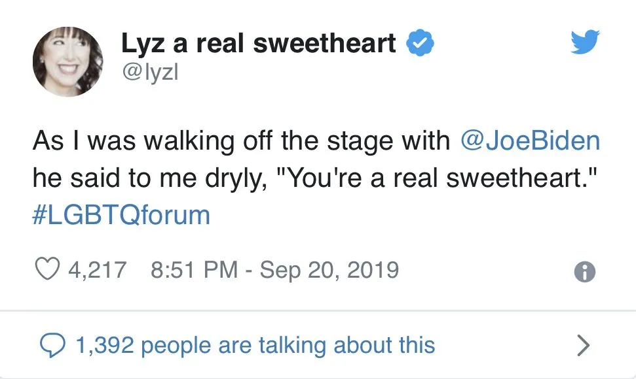This screenshot has height=379, width=636.
Task: Click the Twitter bird logo
Action: (585, 43)
